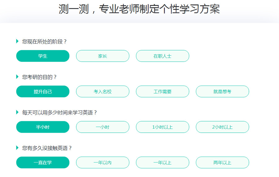The height and width of the screenshot is (177, 279).
Task: Select the 一直在学 option
Action: 43,162
